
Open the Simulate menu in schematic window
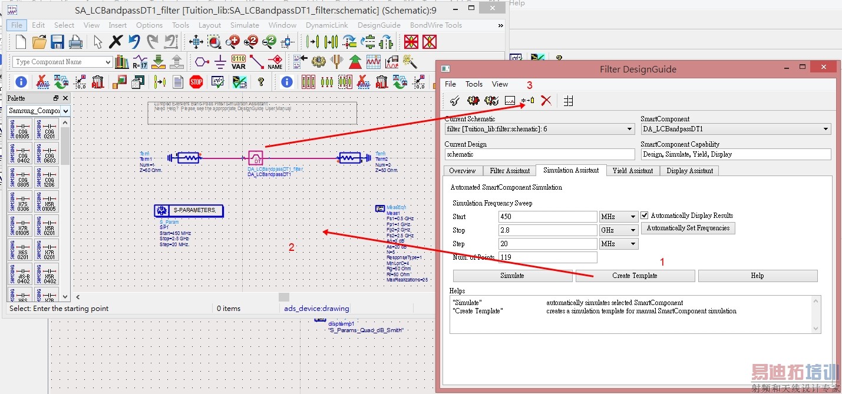click(245, 25)
